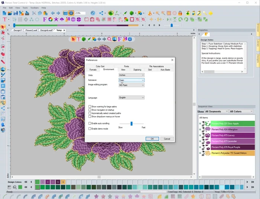The height and width of the screenshot is (199, 260).
Task: Check Automatically select created paths
Action: click(x=90, y=113)
